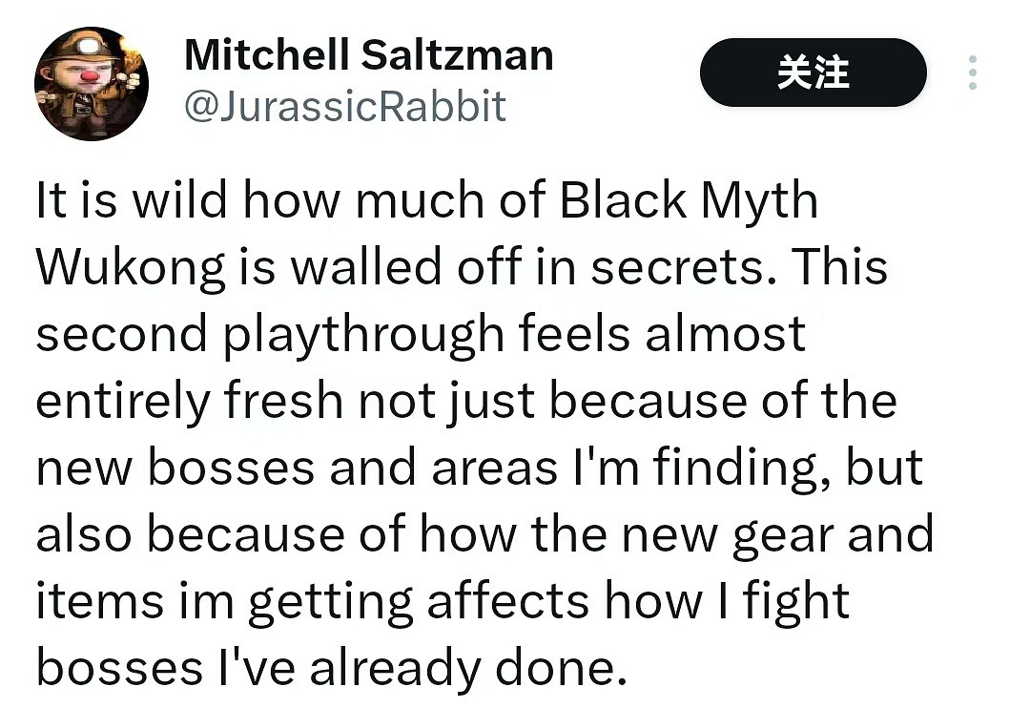Image resolution: width=1030 pixels, height=708 pixels.
Task: Click the phrase "bosses I've already done."
Action: pos(331,669)
